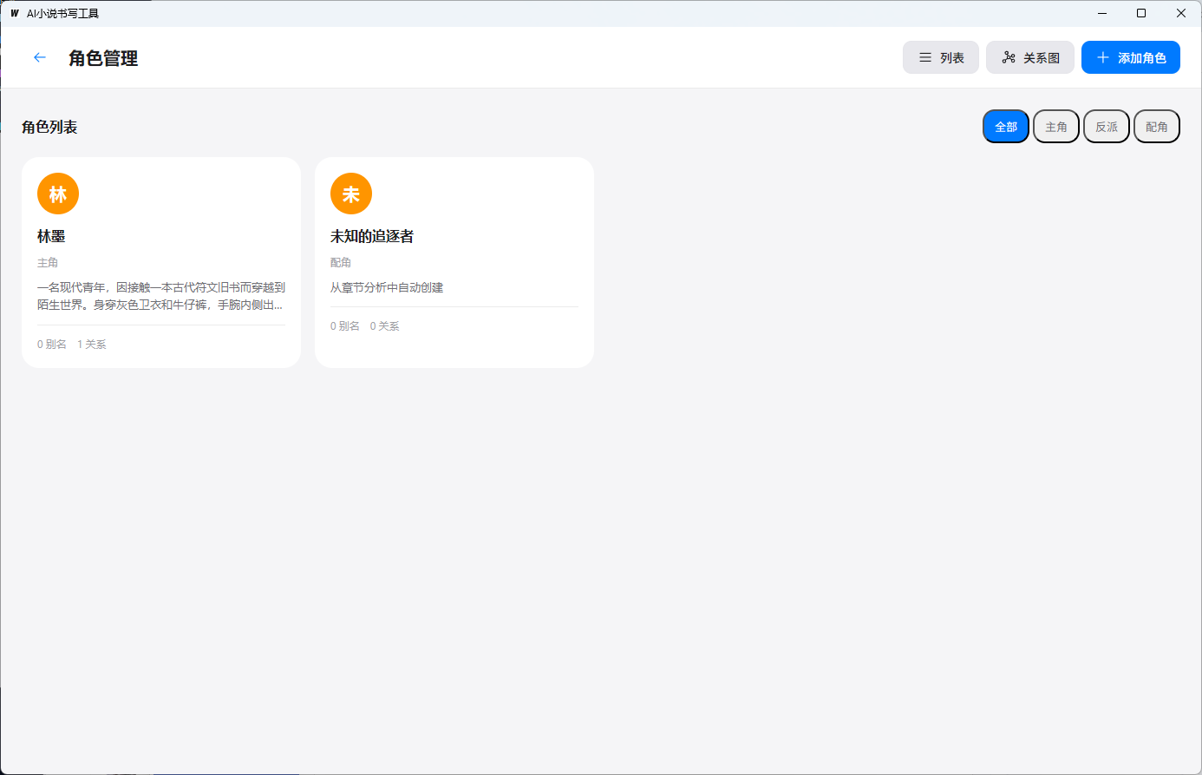Click the orange 未 avatar circle
Image resolution: width=1202 pixels, height=775 pixels.
(x=351, y=194)
